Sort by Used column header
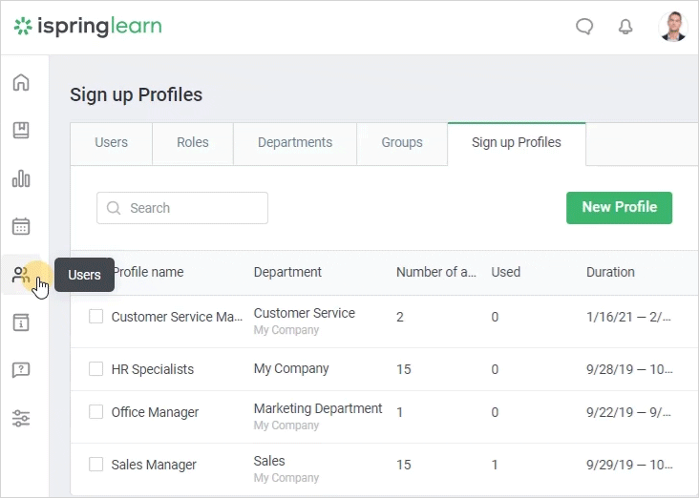 (x=505, y=272)
